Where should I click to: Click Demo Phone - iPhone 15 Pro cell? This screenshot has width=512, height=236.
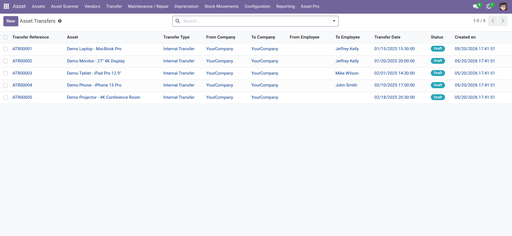tap(94, 85)
